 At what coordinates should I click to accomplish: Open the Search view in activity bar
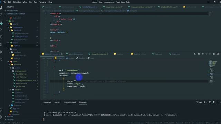click(x=1, y=14)
